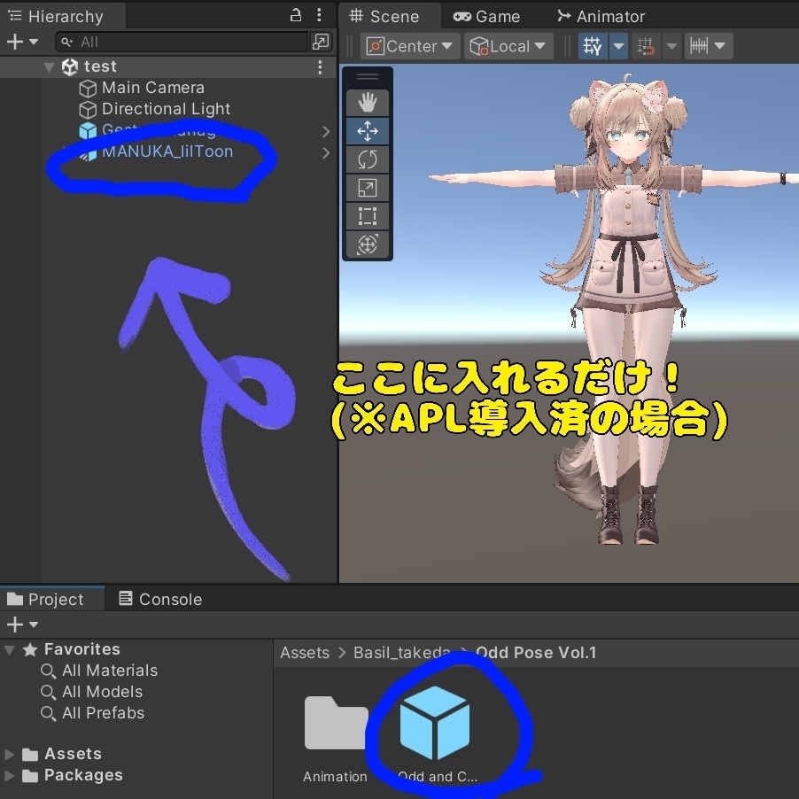Open the Center pivot mode dropdown
This screenshot has width=799, height=799.
[x=408, y=45]
